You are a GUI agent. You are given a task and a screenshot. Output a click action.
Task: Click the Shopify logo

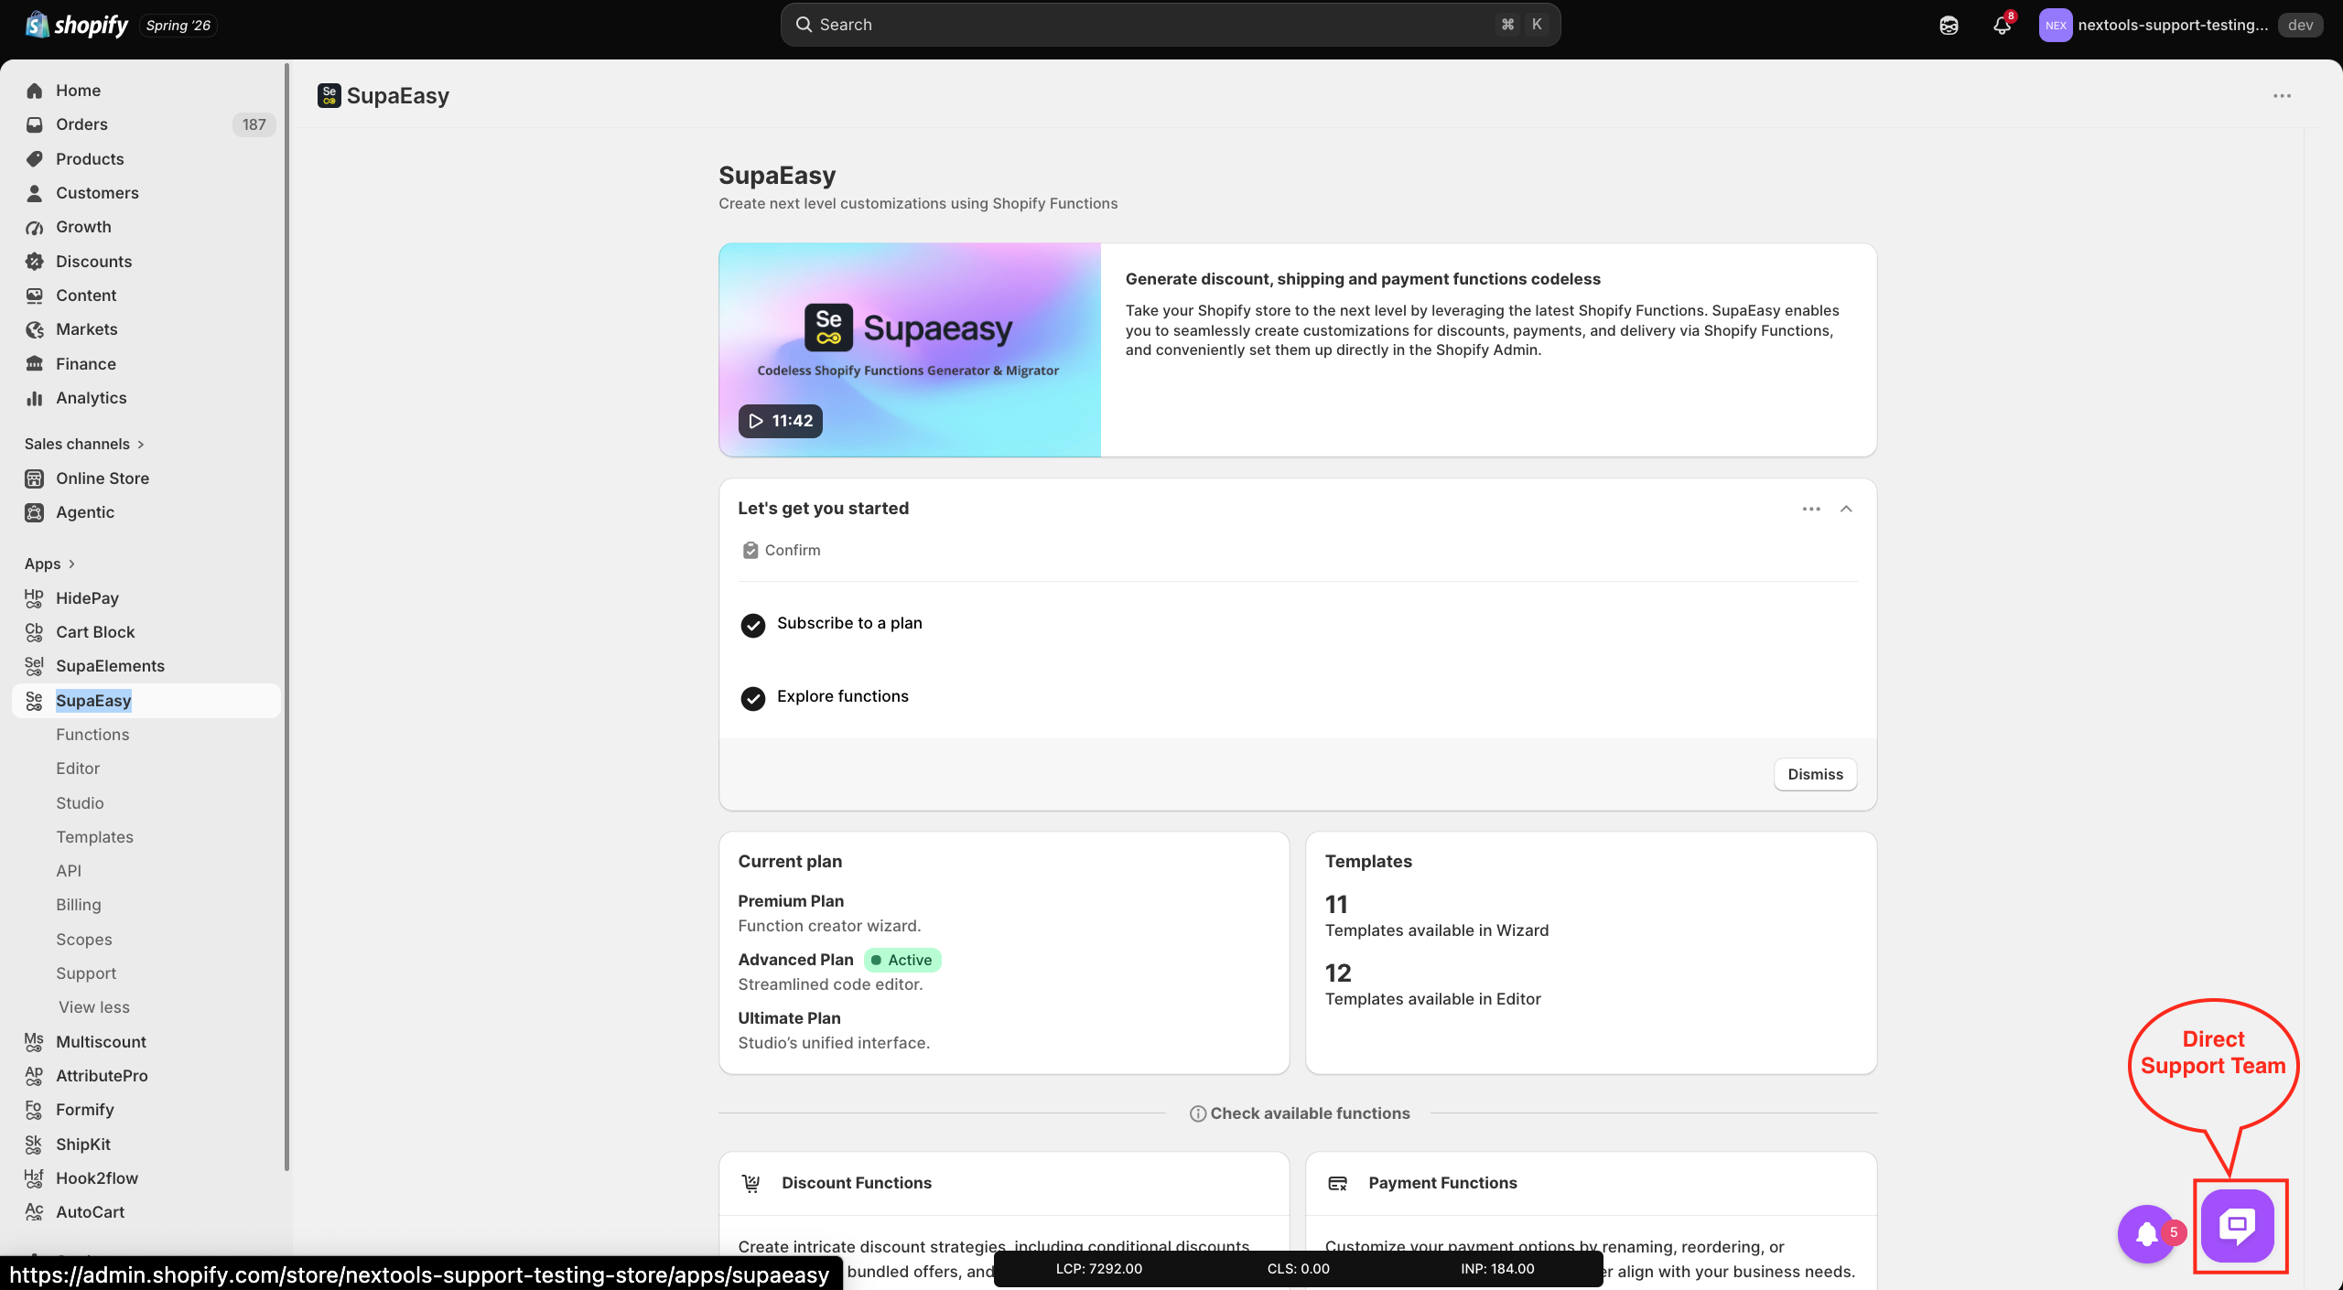tap(77, 25)
